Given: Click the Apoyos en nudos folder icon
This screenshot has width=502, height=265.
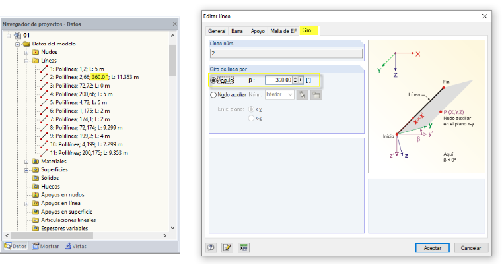Looking at the screenshot, I should point(36,195).
